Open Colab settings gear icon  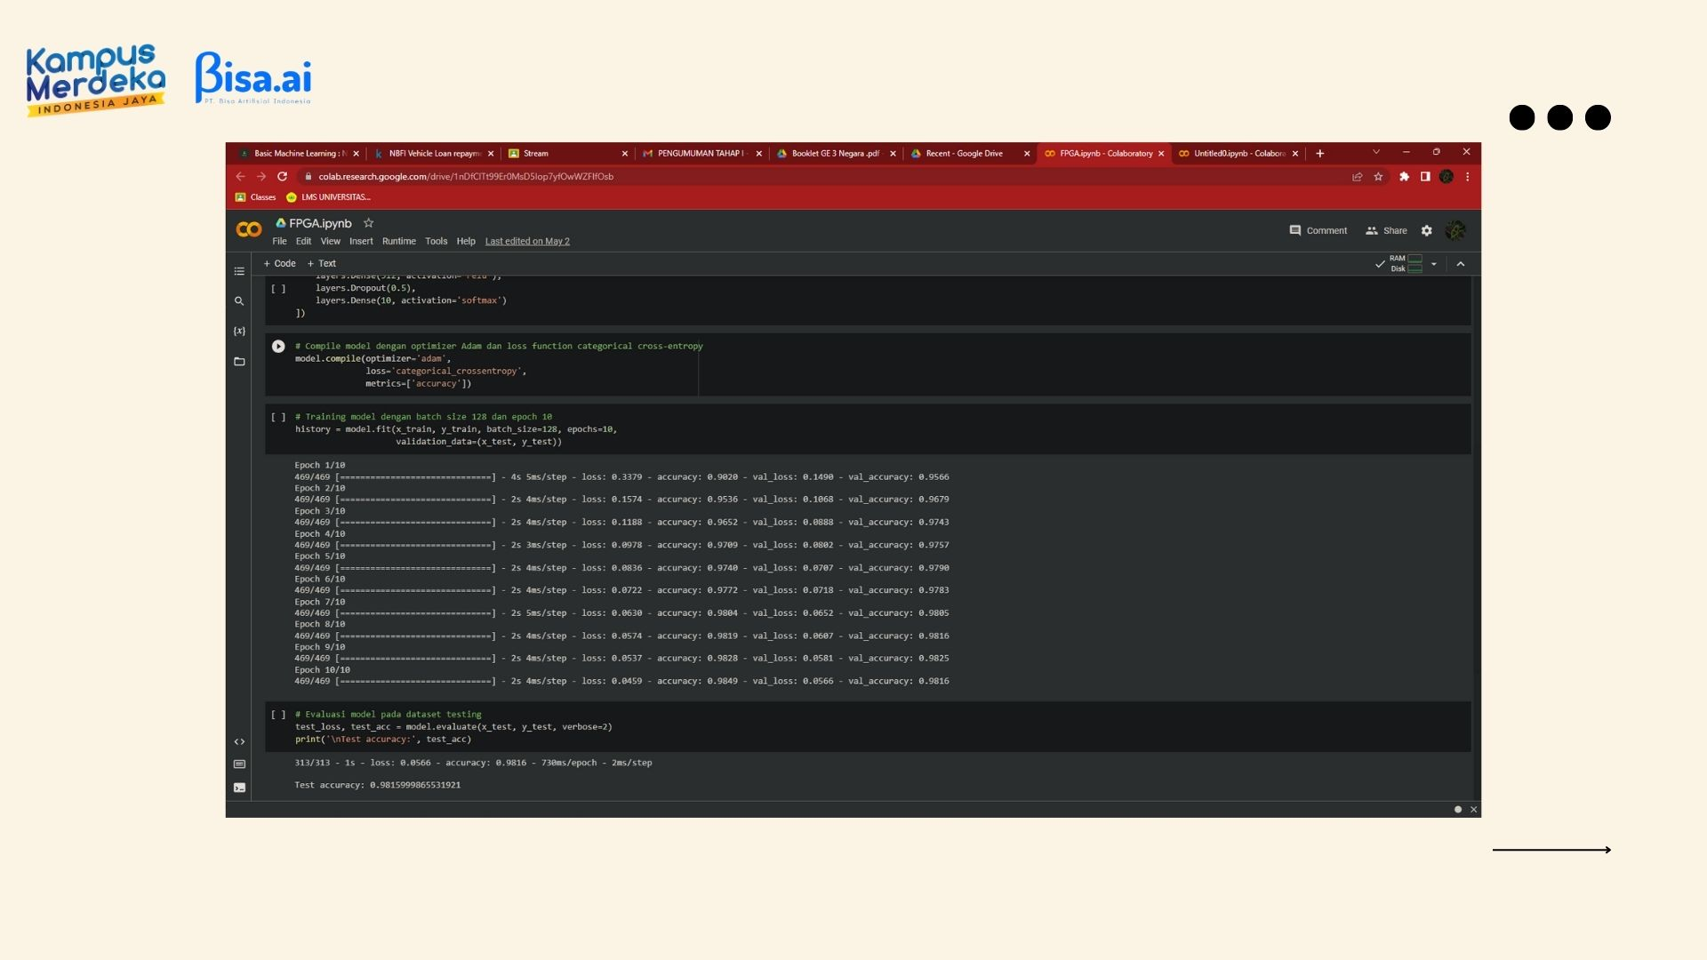click(1427, 230)
